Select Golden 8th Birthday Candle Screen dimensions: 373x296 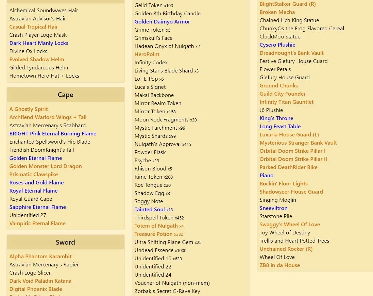tap(168, 14)
